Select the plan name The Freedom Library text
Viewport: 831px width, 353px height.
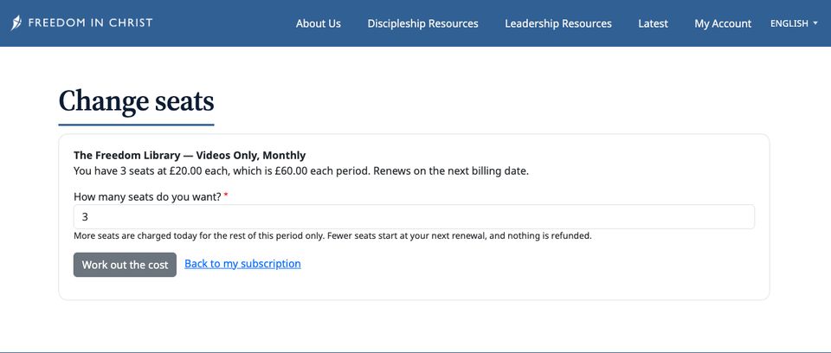pyautogui.click(x=190, y=155)
